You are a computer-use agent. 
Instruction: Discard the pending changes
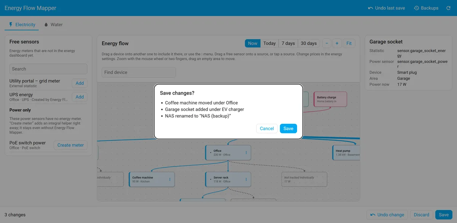coord(422,215)
